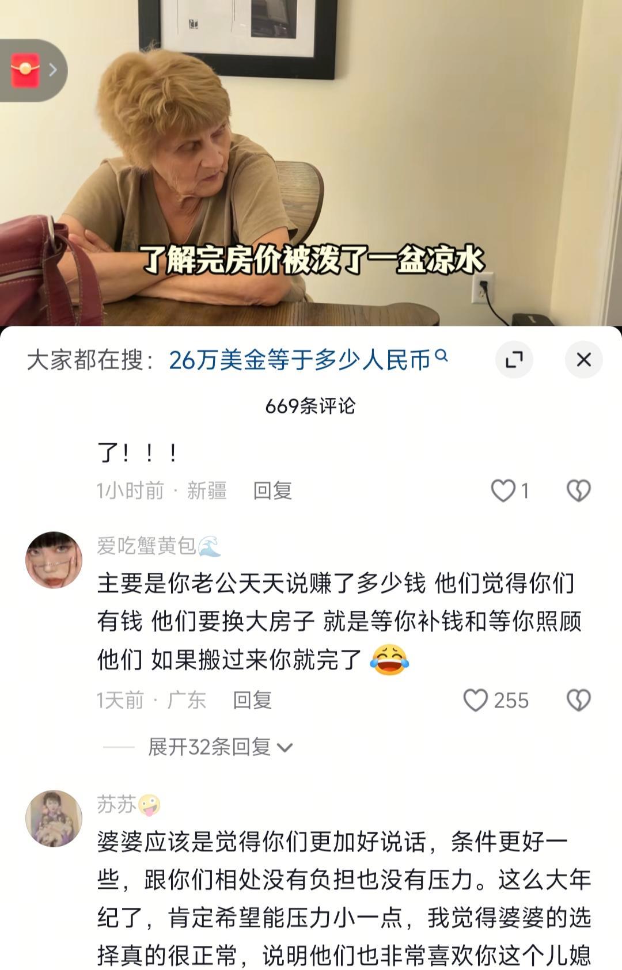Viewport: 622px width, 970px height.
Task: Open the red envelope icon
Action: click(25, 70)
